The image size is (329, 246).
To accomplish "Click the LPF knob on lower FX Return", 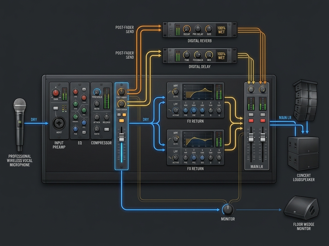I will point(175,158).
